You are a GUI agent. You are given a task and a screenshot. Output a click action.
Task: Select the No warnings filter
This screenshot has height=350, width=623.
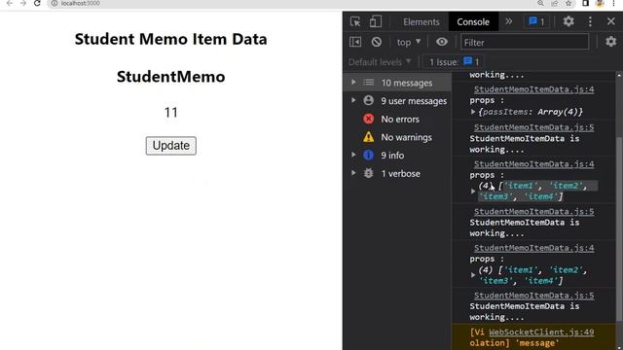click(x=406, y=137)
